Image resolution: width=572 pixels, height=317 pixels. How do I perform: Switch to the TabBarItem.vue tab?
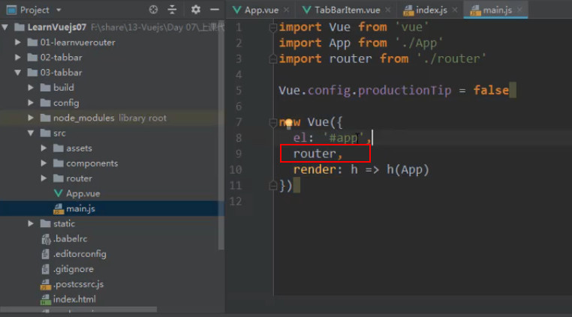[x=347, y=10]
